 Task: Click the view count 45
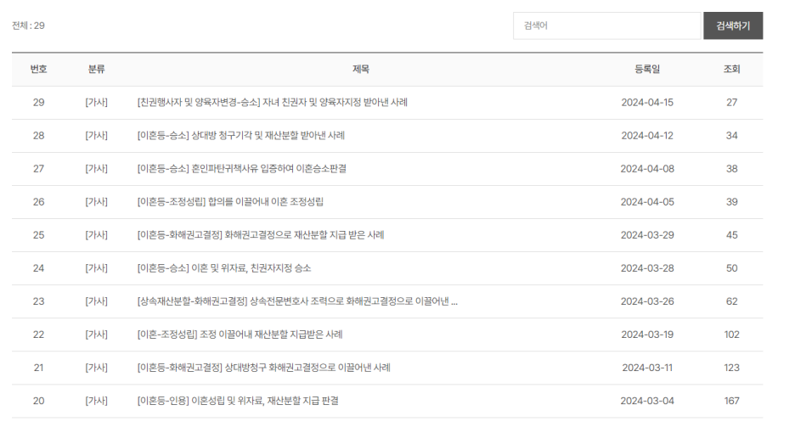(731, 234)
